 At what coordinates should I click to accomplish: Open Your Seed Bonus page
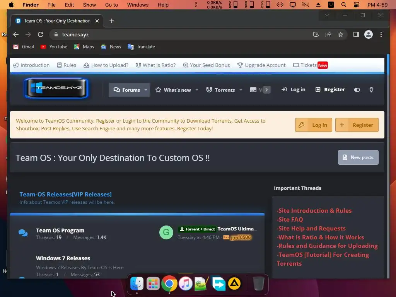click(207, 65)
